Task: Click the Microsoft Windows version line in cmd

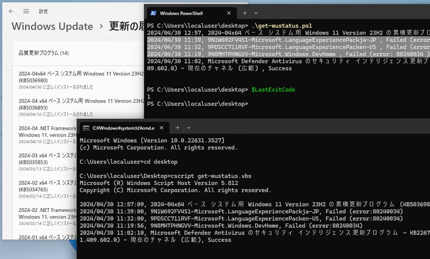Action: coord(152,140)
